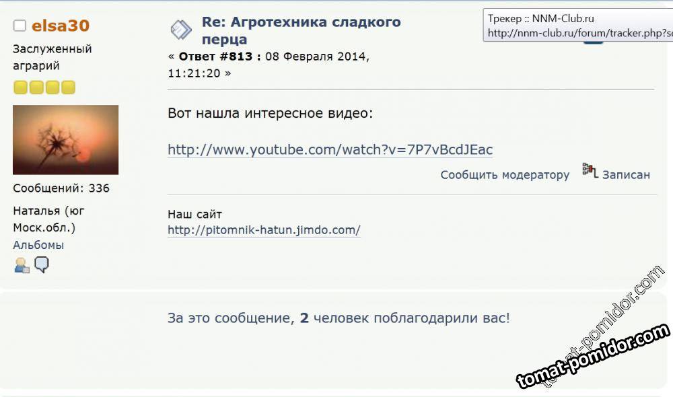Click the bold number 2 in thanks message
The image size is (673, 397).
click(304, 318)
